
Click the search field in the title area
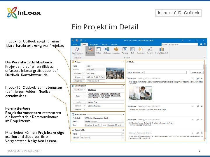point(180,44)
